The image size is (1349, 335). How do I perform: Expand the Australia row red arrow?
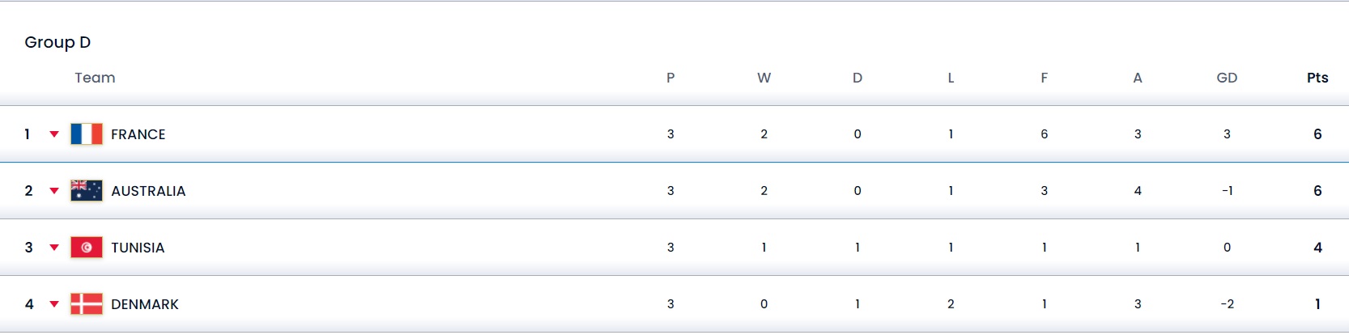tap(54, 191)
